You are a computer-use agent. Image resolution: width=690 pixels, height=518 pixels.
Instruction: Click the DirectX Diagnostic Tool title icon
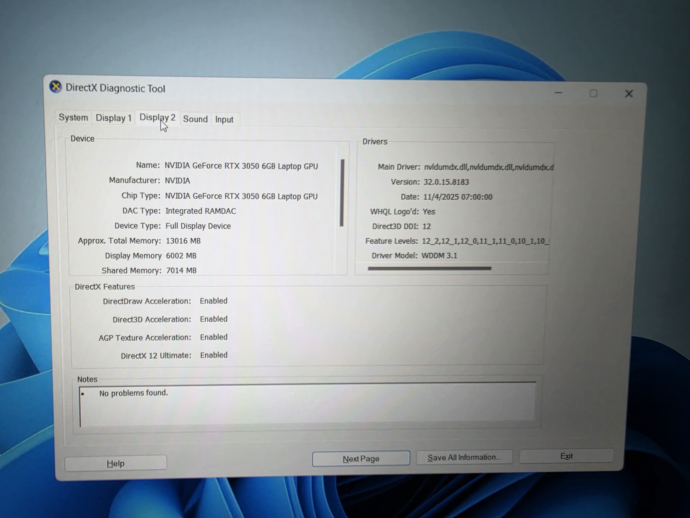coord(56,87)
